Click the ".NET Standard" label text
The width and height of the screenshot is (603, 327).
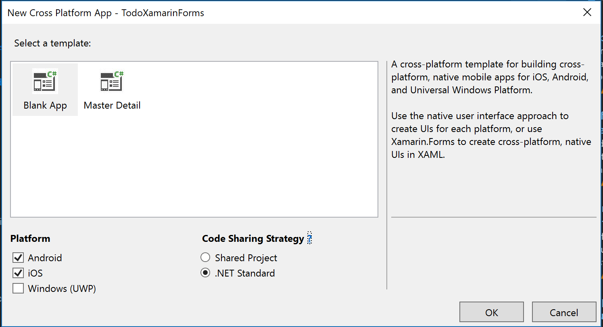click(x=245, y=273)
